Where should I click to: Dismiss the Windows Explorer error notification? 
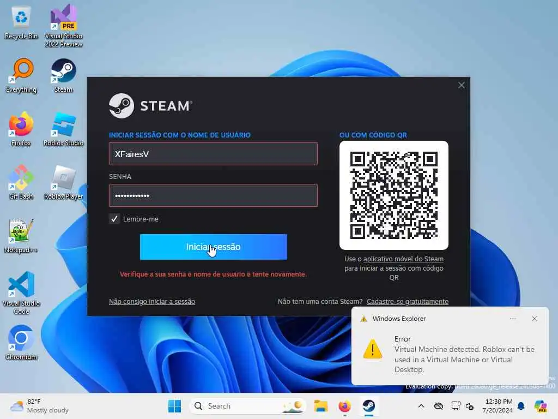[x=534, y=319]
